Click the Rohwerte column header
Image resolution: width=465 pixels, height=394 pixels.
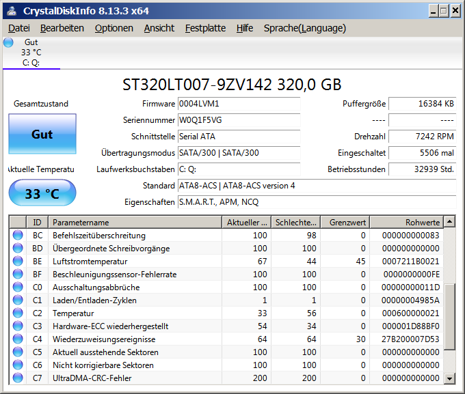click(x=407, y=222)
